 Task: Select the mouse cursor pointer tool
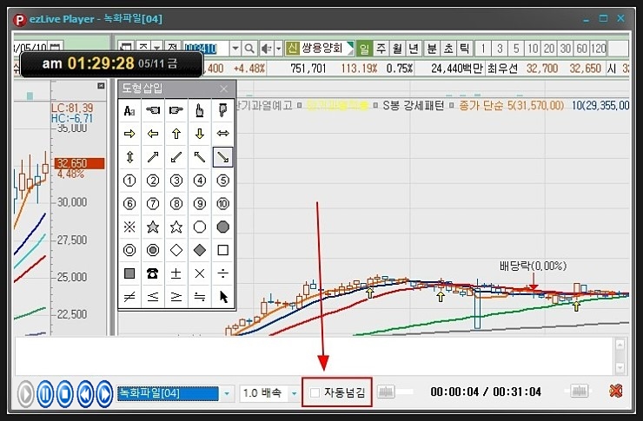tap(223, 297)
